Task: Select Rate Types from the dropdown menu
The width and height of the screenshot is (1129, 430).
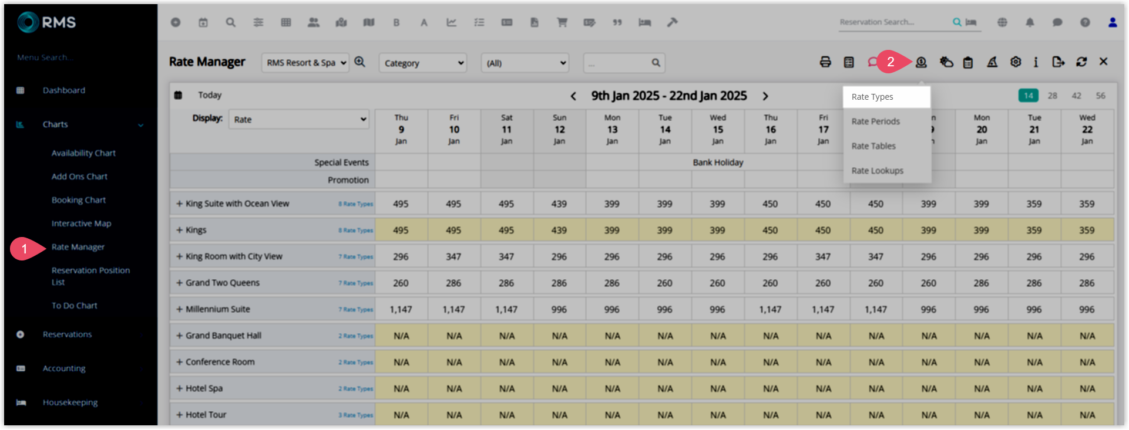Action: pos(886,97)
